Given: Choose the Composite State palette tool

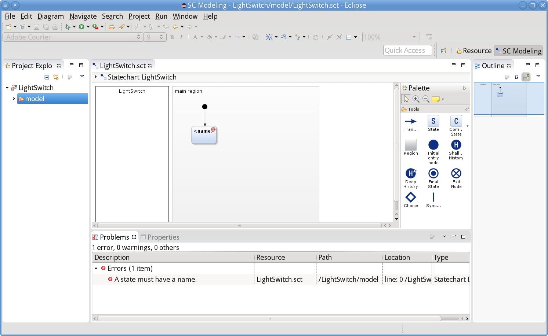Looking at the screenshot, I should point(456,126).
